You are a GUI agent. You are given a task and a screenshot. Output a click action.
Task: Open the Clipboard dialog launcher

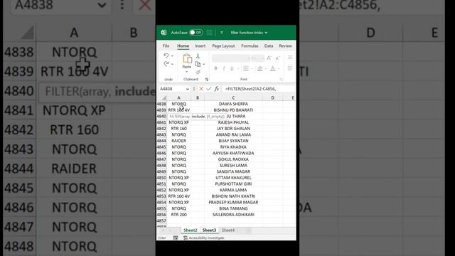click(x=207, y=79)
